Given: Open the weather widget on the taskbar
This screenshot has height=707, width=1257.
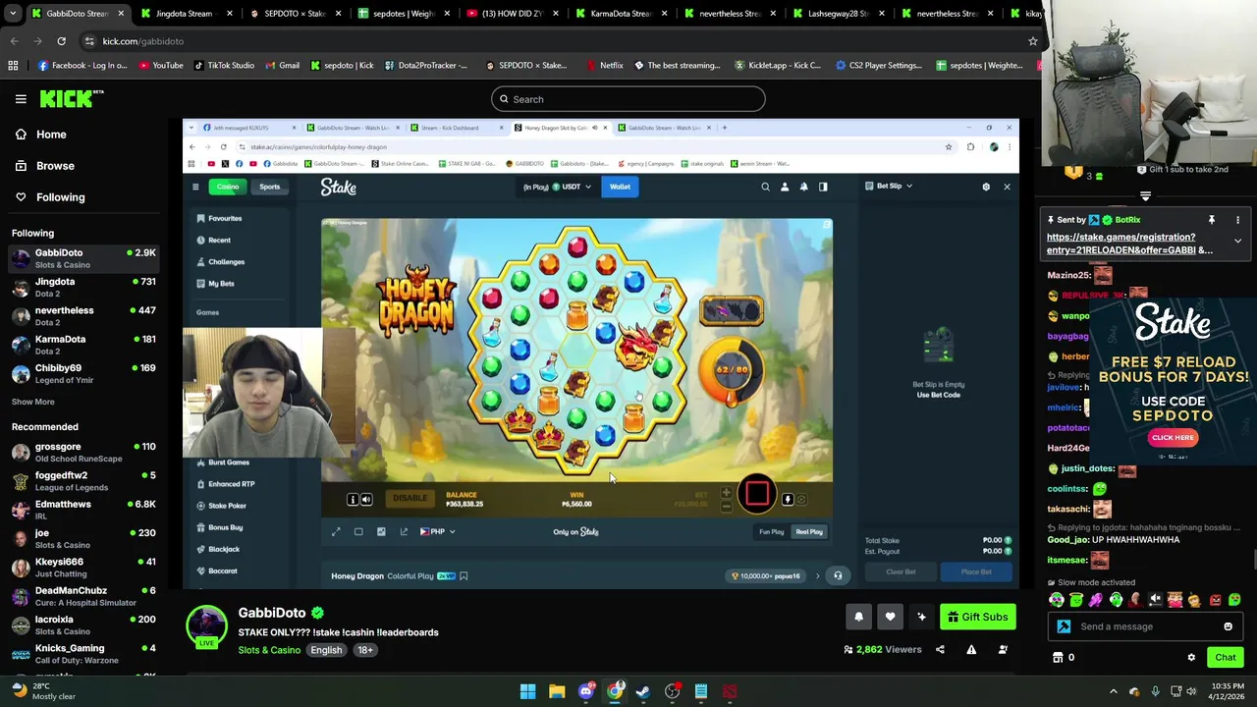Looking at the screenshot, I should point(41,691).
